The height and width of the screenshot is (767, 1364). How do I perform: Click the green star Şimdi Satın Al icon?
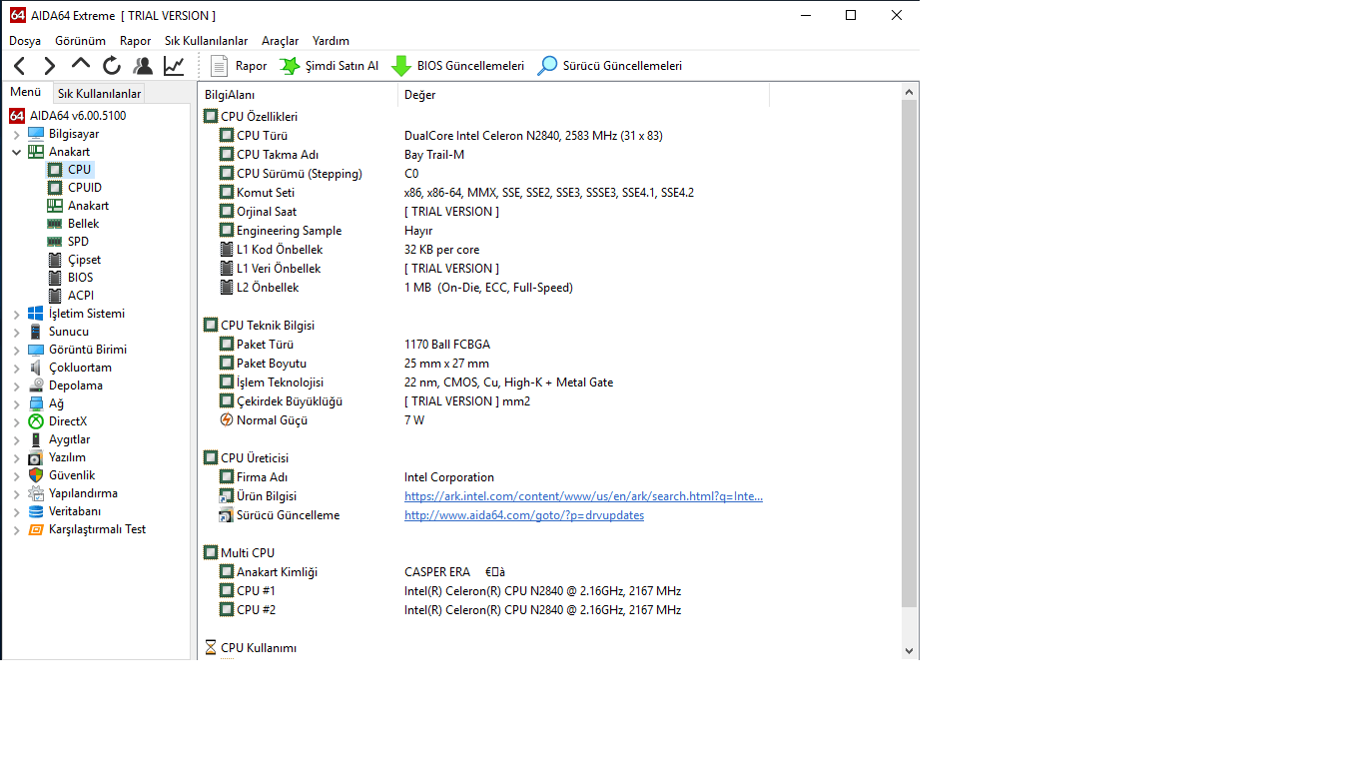coord(290,66)
